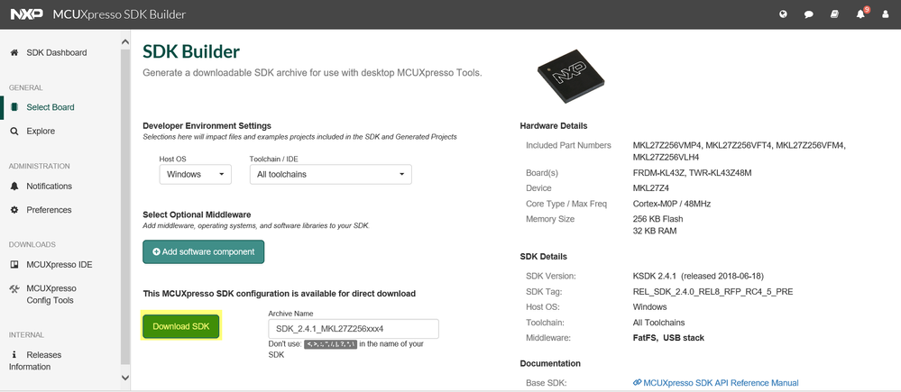Image resolution: width=901 pixels, height=392 pixels.
Task: Click the REL_SDK_2.4.0_REL8_RFP_RC4_5_PRE tag text
Action: [x=713, y=292]
